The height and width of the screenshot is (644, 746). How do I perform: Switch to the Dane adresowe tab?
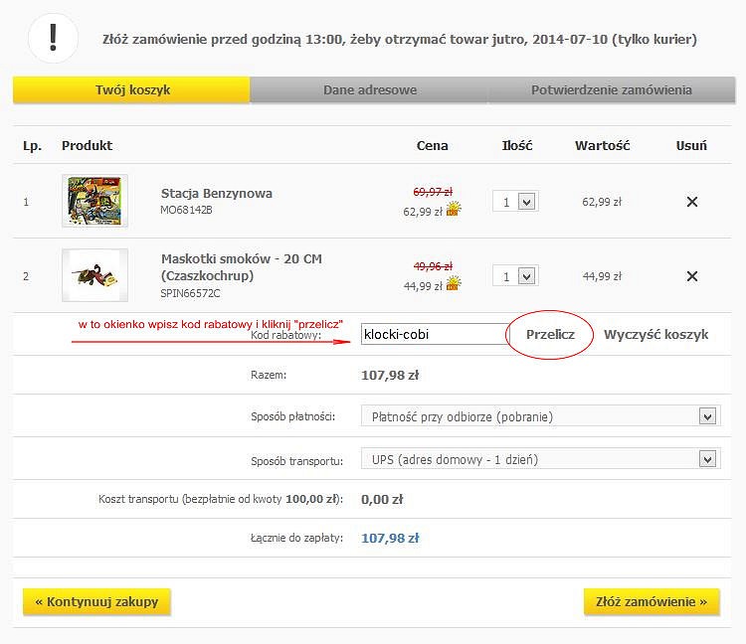tap(369, 90)
